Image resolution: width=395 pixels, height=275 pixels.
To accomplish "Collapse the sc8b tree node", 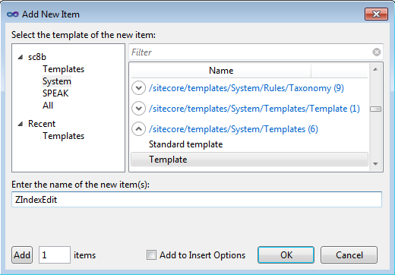I will (x=21, y=57).
